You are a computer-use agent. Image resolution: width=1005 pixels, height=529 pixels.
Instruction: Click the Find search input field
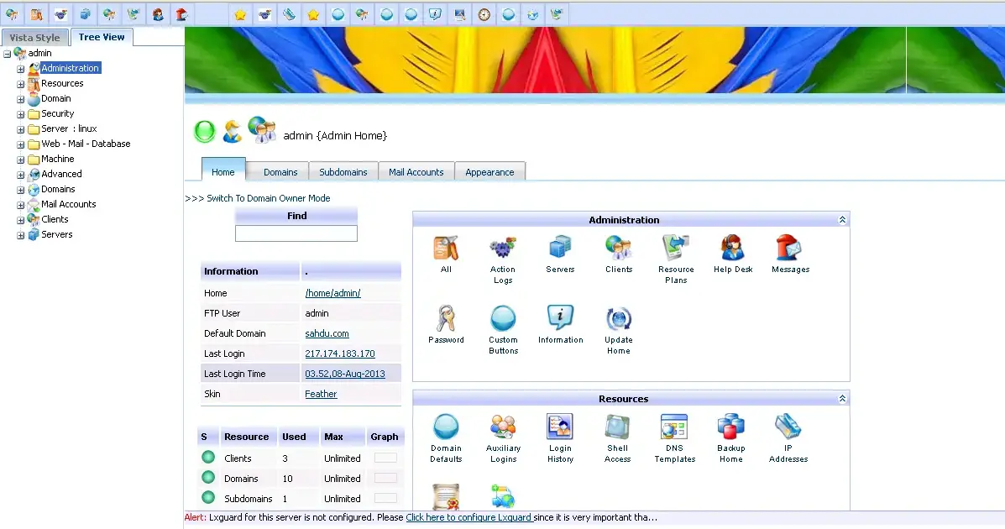click(x=296, y=233)
